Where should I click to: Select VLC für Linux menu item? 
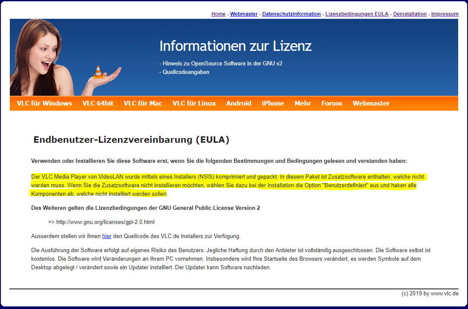[194, 103]
